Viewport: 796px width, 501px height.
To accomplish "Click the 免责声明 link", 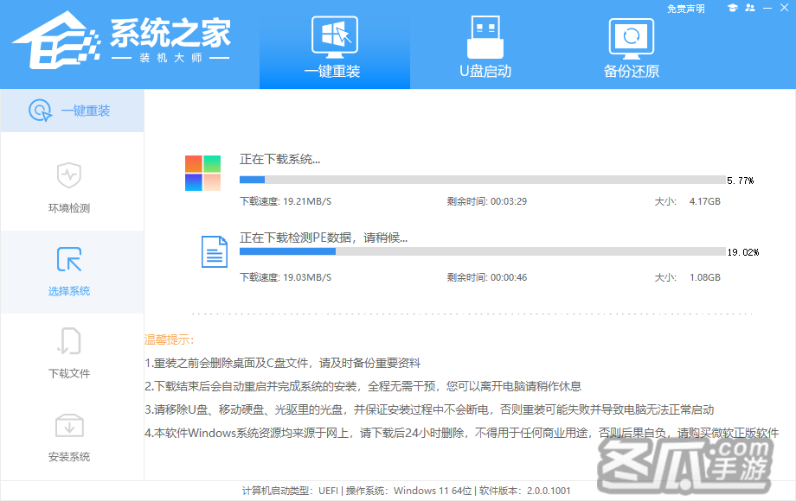I will (685, 9).
